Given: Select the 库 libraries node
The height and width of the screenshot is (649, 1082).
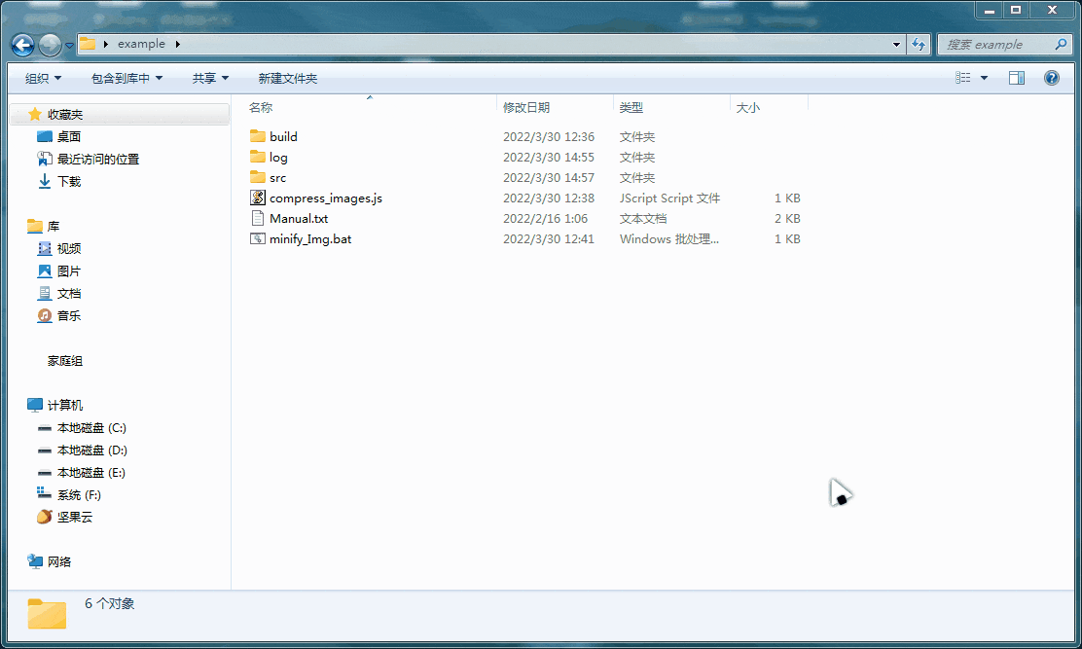Looking at the screenshot, I should coord(54,226).
